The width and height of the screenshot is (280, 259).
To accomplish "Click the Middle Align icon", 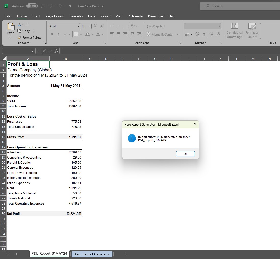I will pyautogui.click(x=119, y=26).
